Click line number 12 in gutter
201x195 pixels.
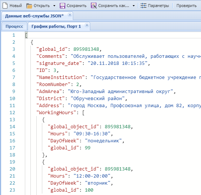tap(12, 113)
